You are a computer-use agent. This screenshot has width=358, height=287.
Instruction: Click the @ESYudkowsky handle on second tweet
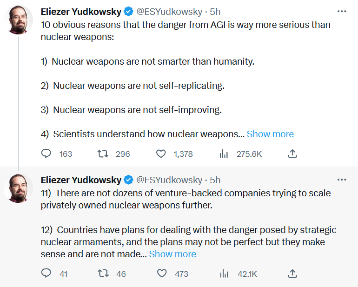click(x=169, y=180)
